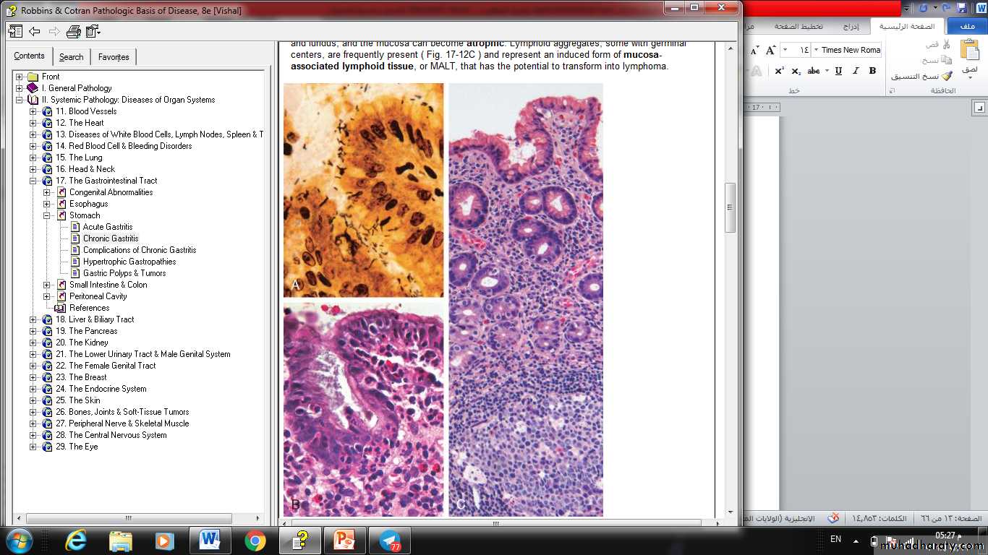Open Gastric Polyps & Tumors topic
This screenshot has height=555, width=988.
[124, 273]
